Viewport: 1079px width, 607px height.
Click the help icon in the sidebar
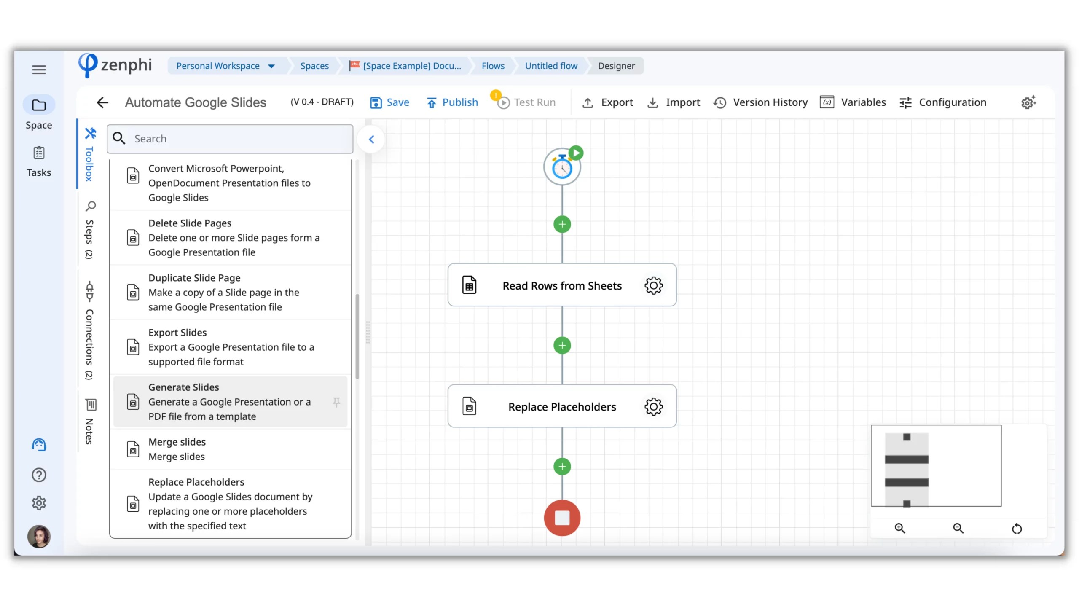[x=38, y=475]
